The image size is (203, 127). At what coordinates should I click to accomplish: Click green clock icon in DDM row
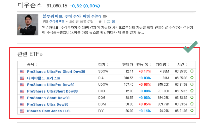point(192,104)
